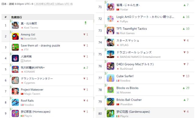This screenshot has height=118, width=195.
Task: Click TFT: Teamfight Tactics penguin icon
Action: [x=110, y=31]
